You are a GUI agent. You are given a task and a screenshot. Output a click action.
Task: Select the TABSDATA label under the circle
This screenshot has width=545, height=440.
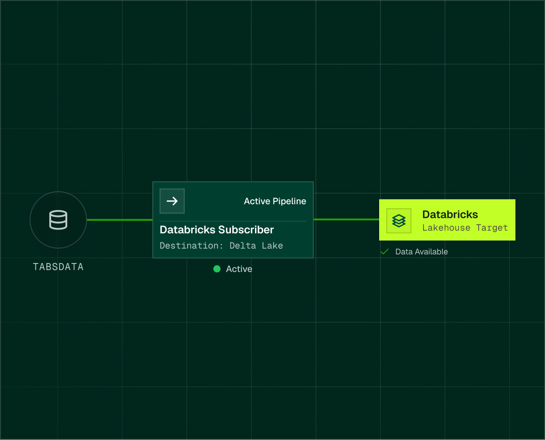click(58, 267)
